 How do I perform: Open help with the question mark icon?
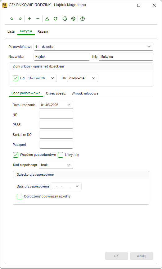tap(83, 19)
